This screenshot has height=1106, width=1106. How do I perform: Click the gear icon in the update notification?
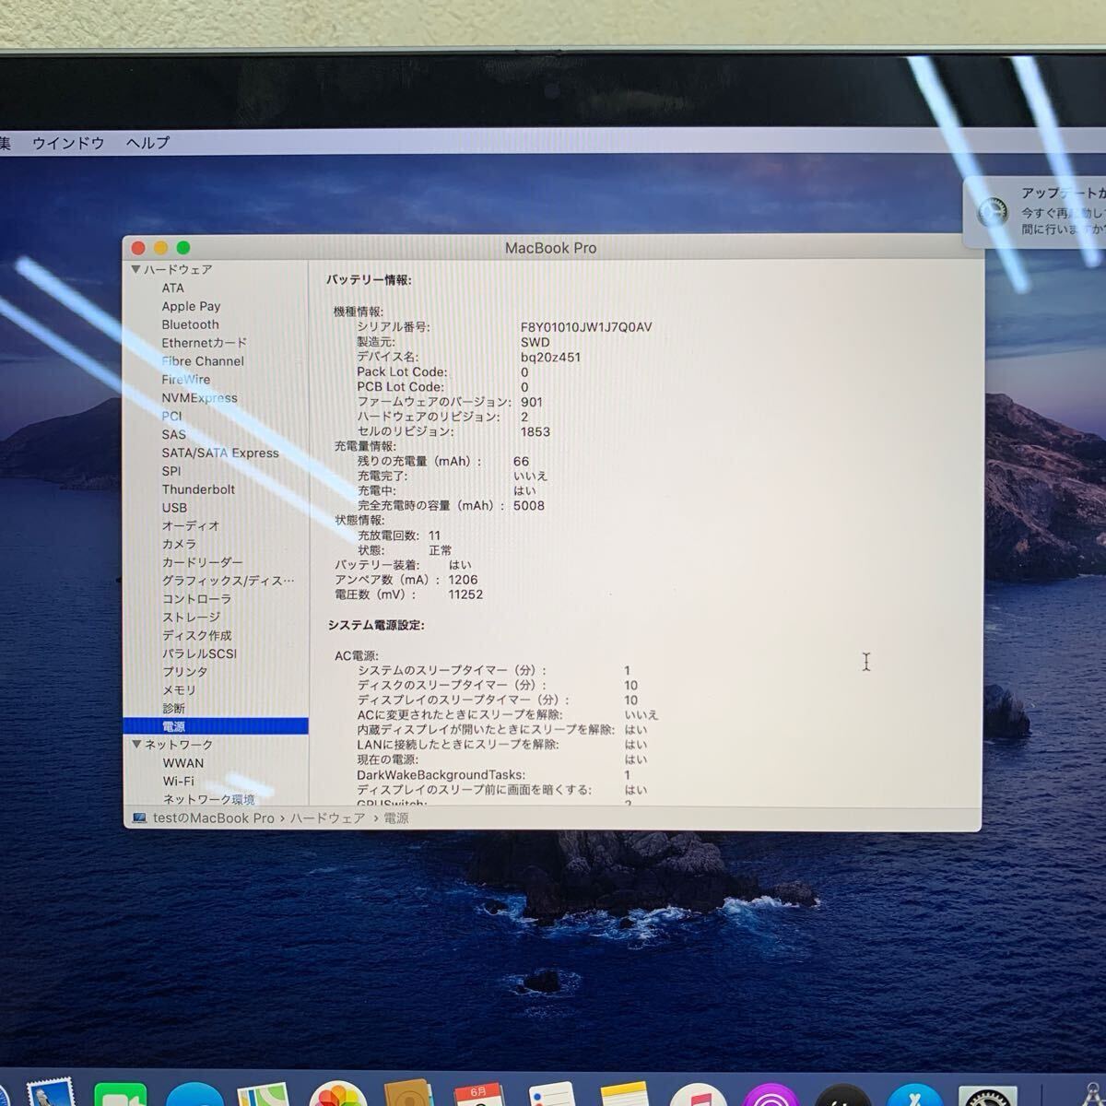point(994,213)
